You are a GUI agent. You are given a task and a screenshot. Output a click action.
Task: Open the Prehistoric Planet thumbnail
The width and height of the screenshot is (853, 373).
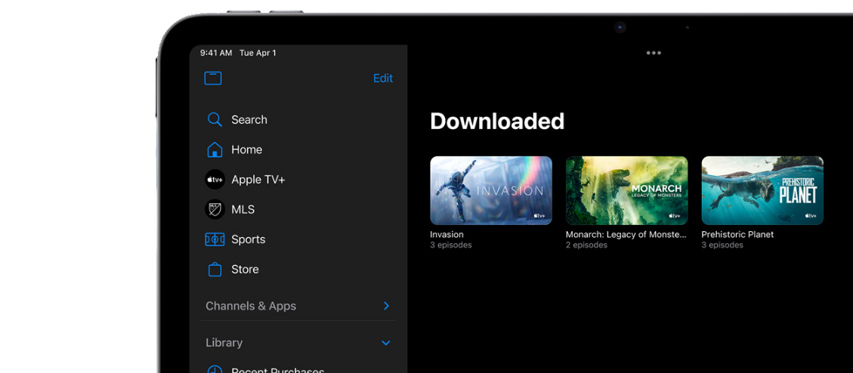click(762, 191)
